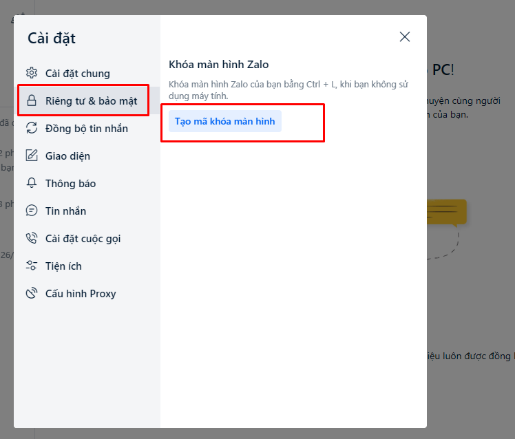Click the bell icon for Thông báo
This screenshot has height=439, width=515.
tap(32, 183)
